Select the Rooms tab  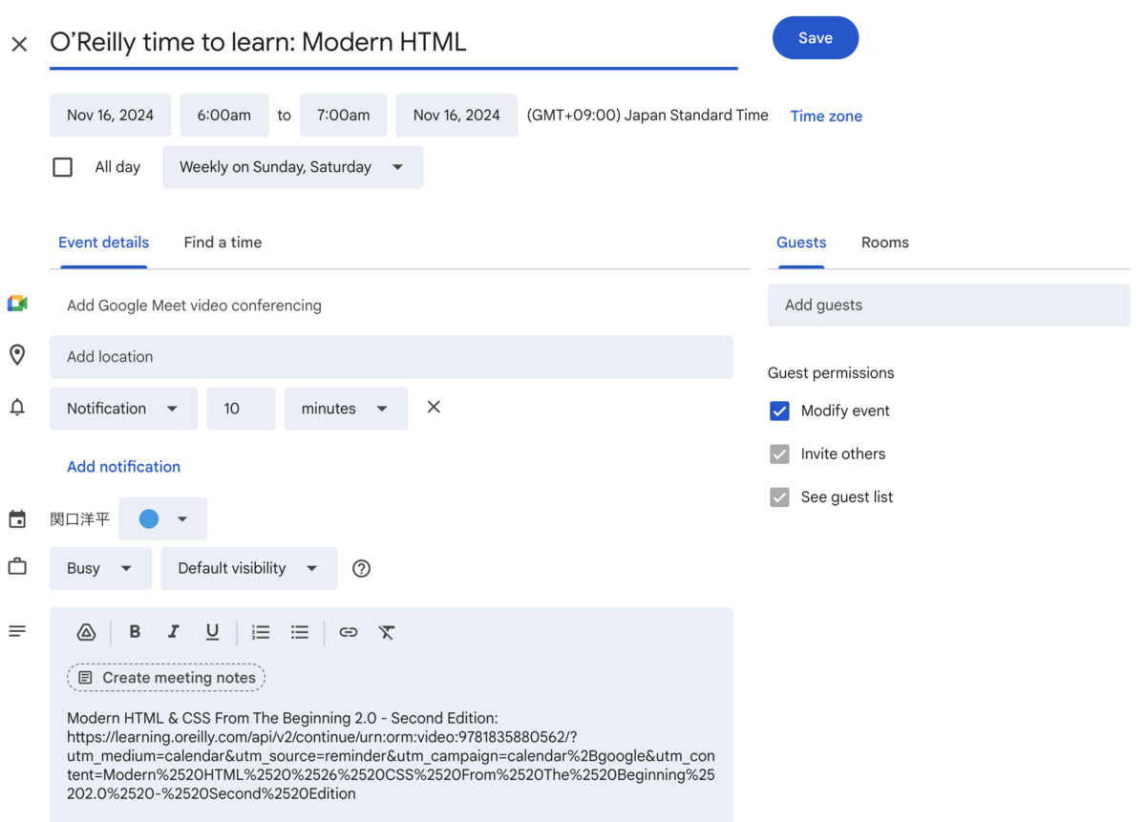pyautogui.click(x=885, y=242)
